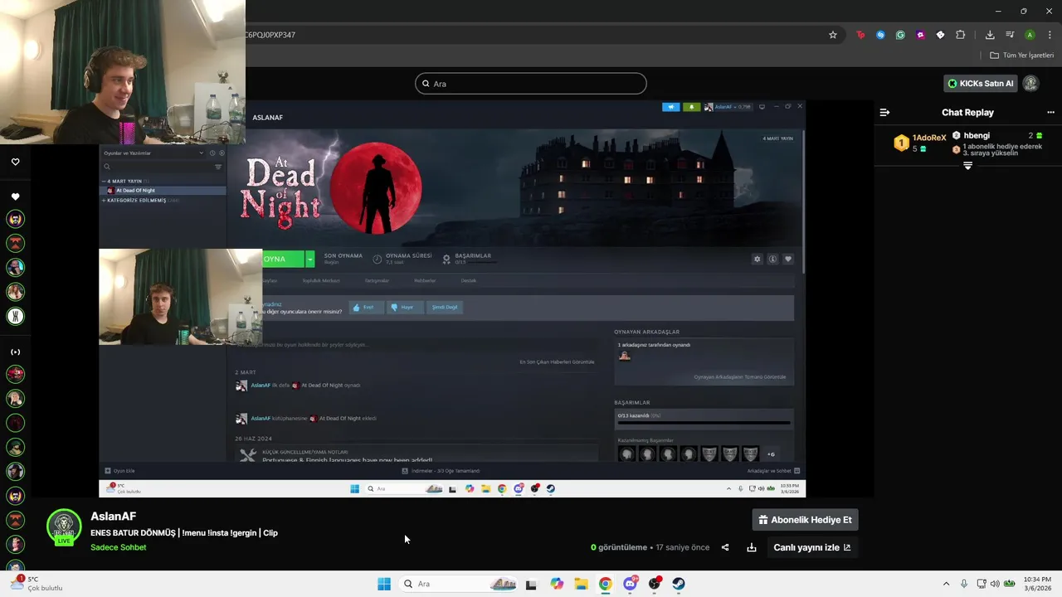Screen dimensions: 1062x597
Task: Click the purple extension icon
Action: point(920,35)
